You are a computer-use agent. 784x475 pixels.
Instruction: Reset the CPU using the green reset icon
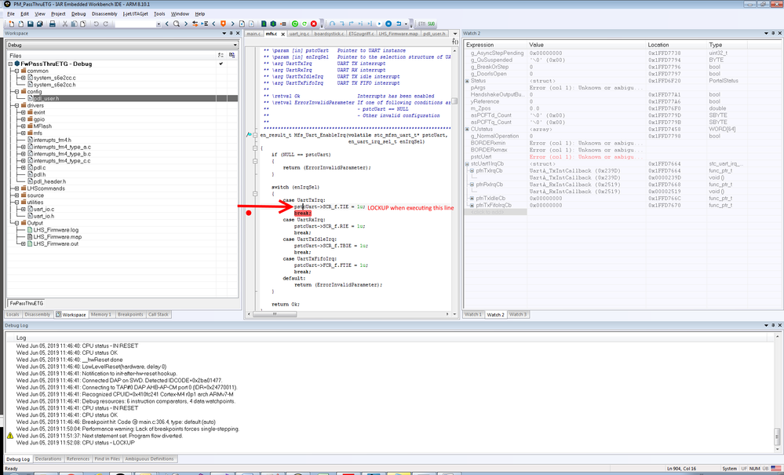(295, 23)
